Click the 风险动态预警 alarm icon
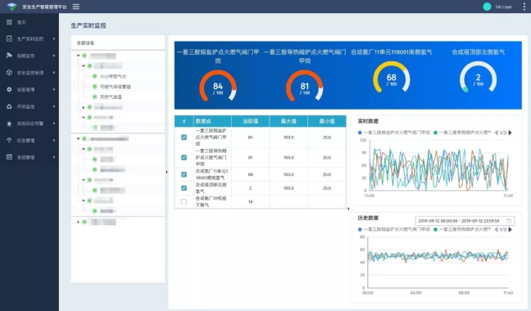 pyautogui.click(x=9, y=124)
